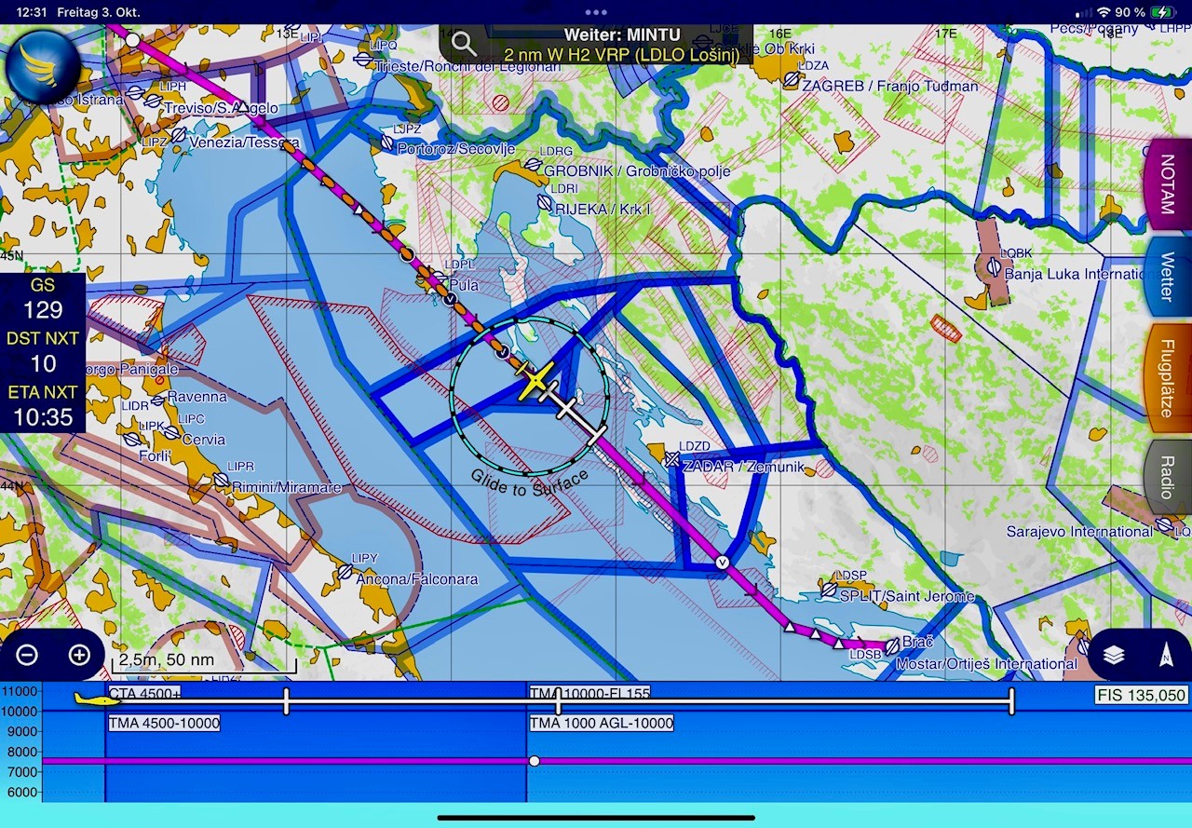Zoom out with the minus button
Image resolution: width=1192 pixels, height=828 pixels.
coord(27,655)
